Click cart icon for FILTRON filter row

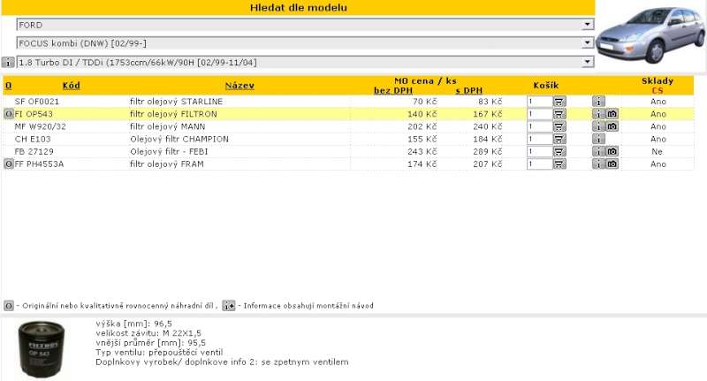pos(559,114)
